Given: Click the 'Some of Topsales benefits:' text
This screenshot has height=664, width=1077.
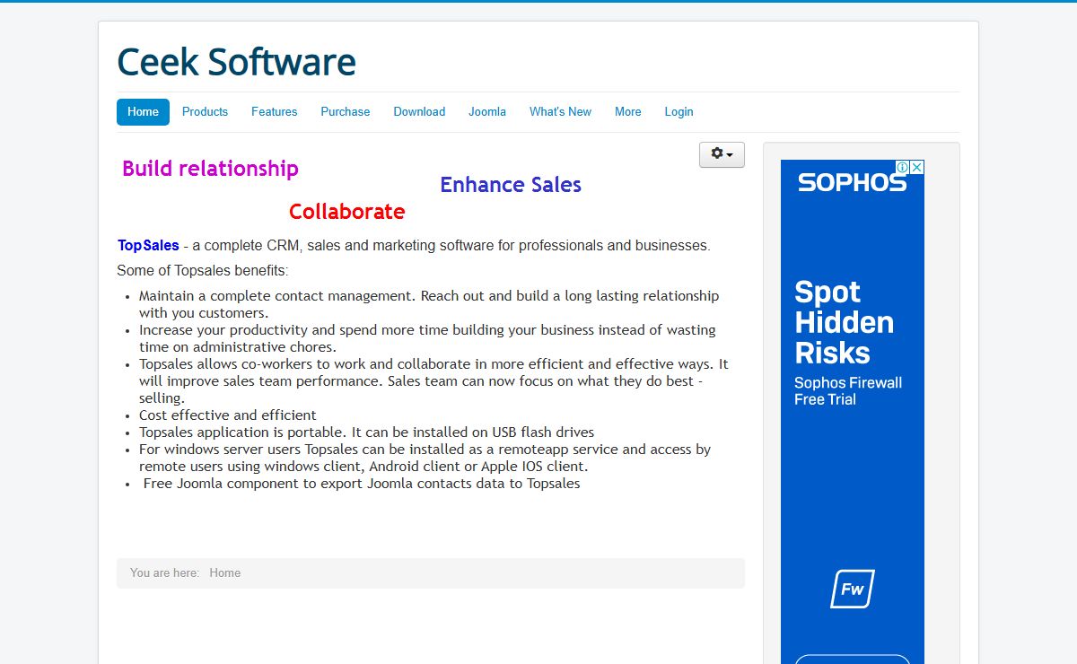Looking at the screenshot, I should point(203,271).
